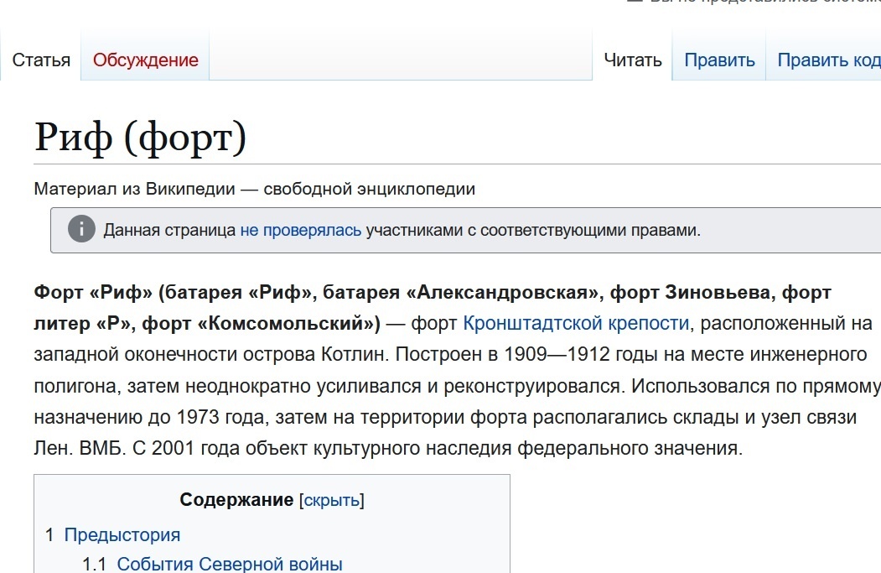Click the info icon in the notice banner
Screen dimensions: 881x573
81,228
